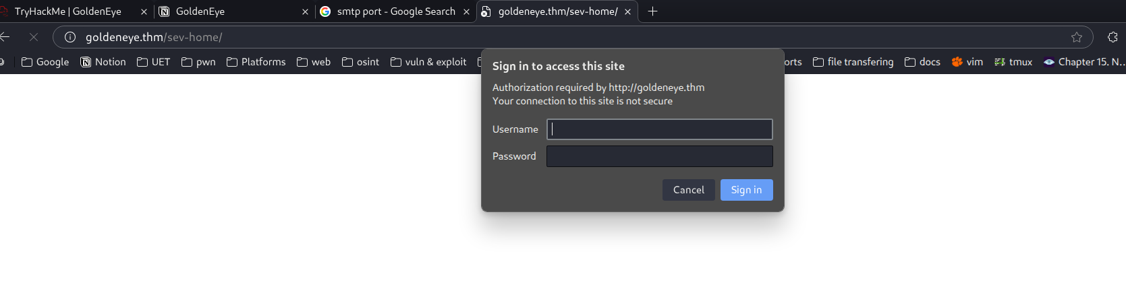Click the back arrow navigation icon

click(x=5, y=37)
